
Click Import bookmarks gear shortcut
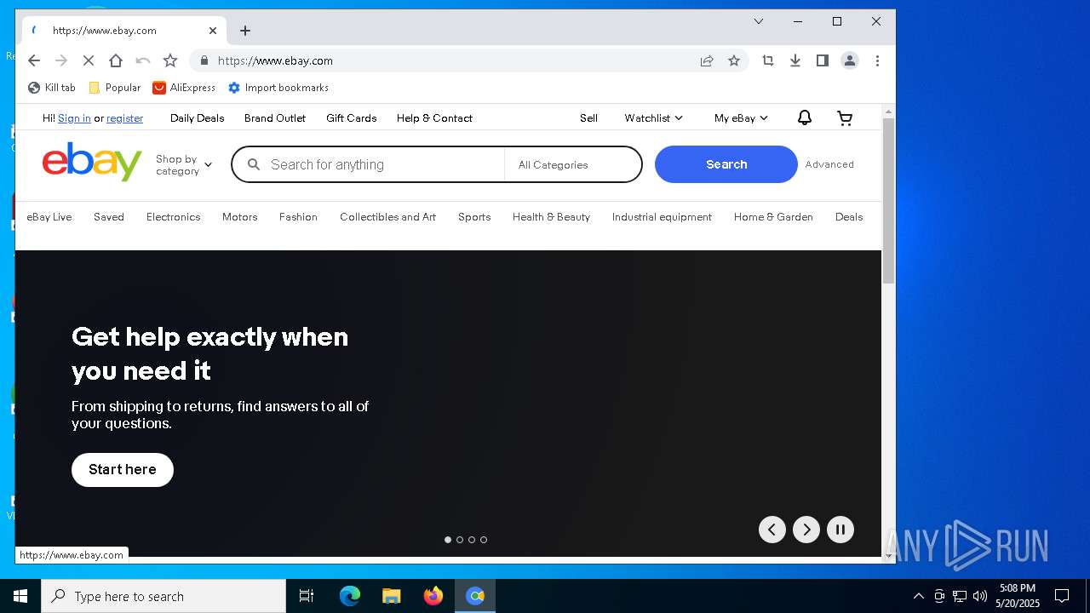pos(278,88)
